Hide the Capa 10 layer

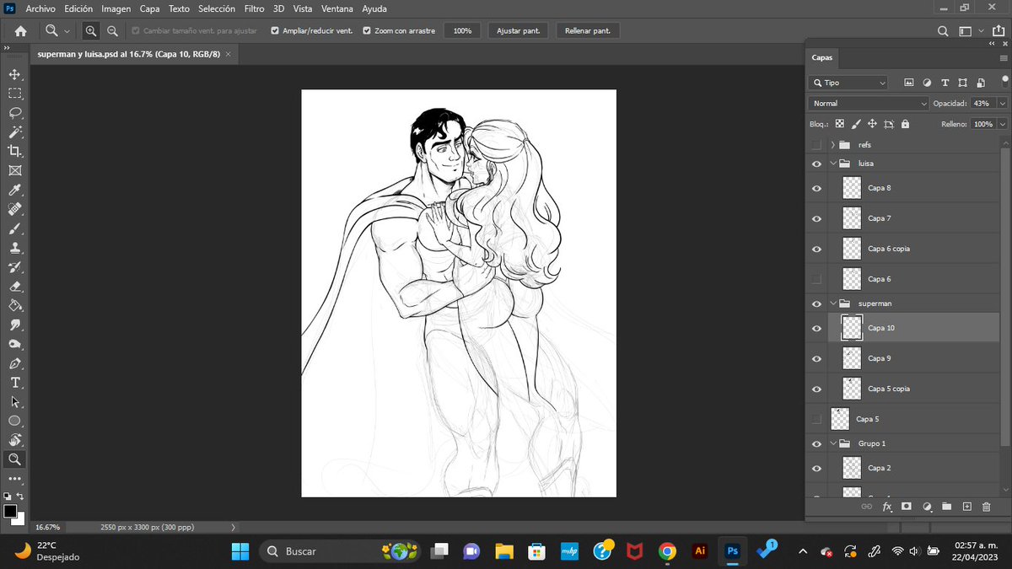click(816, 328)
